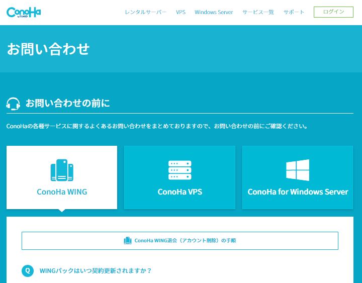
Task: Switch to ConoHa for Windows Server tab label
Action: pyautogui.click(x=298, y=192)
